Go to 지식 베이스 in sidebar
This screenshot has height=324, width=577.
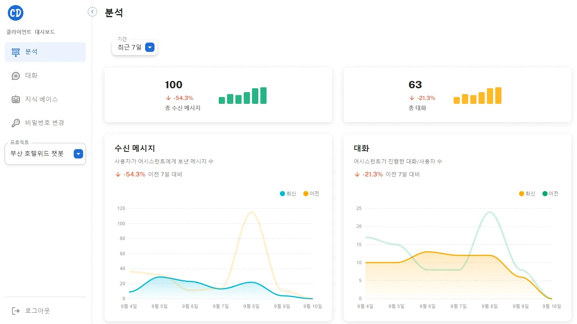(41, 100)
